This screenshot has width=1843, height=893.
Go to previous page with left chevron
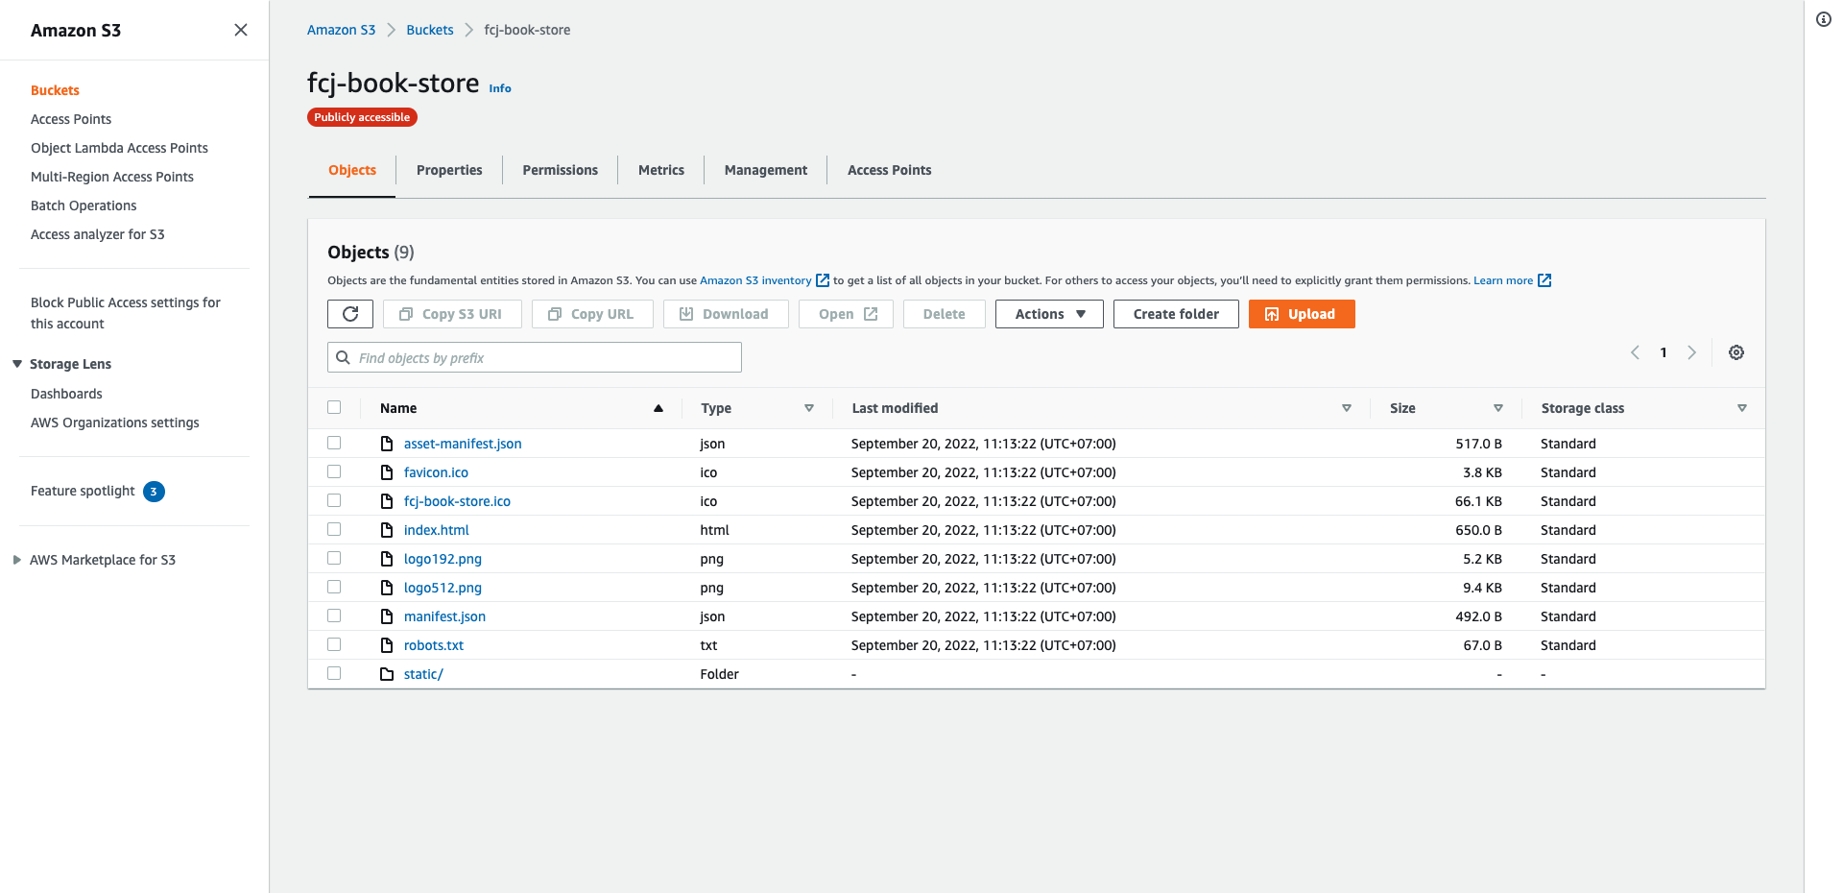1635,352
